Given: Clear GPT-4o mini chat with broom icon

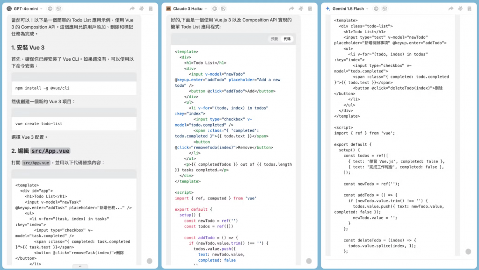Looking at the screenshot, I should (x=141, y=8).
